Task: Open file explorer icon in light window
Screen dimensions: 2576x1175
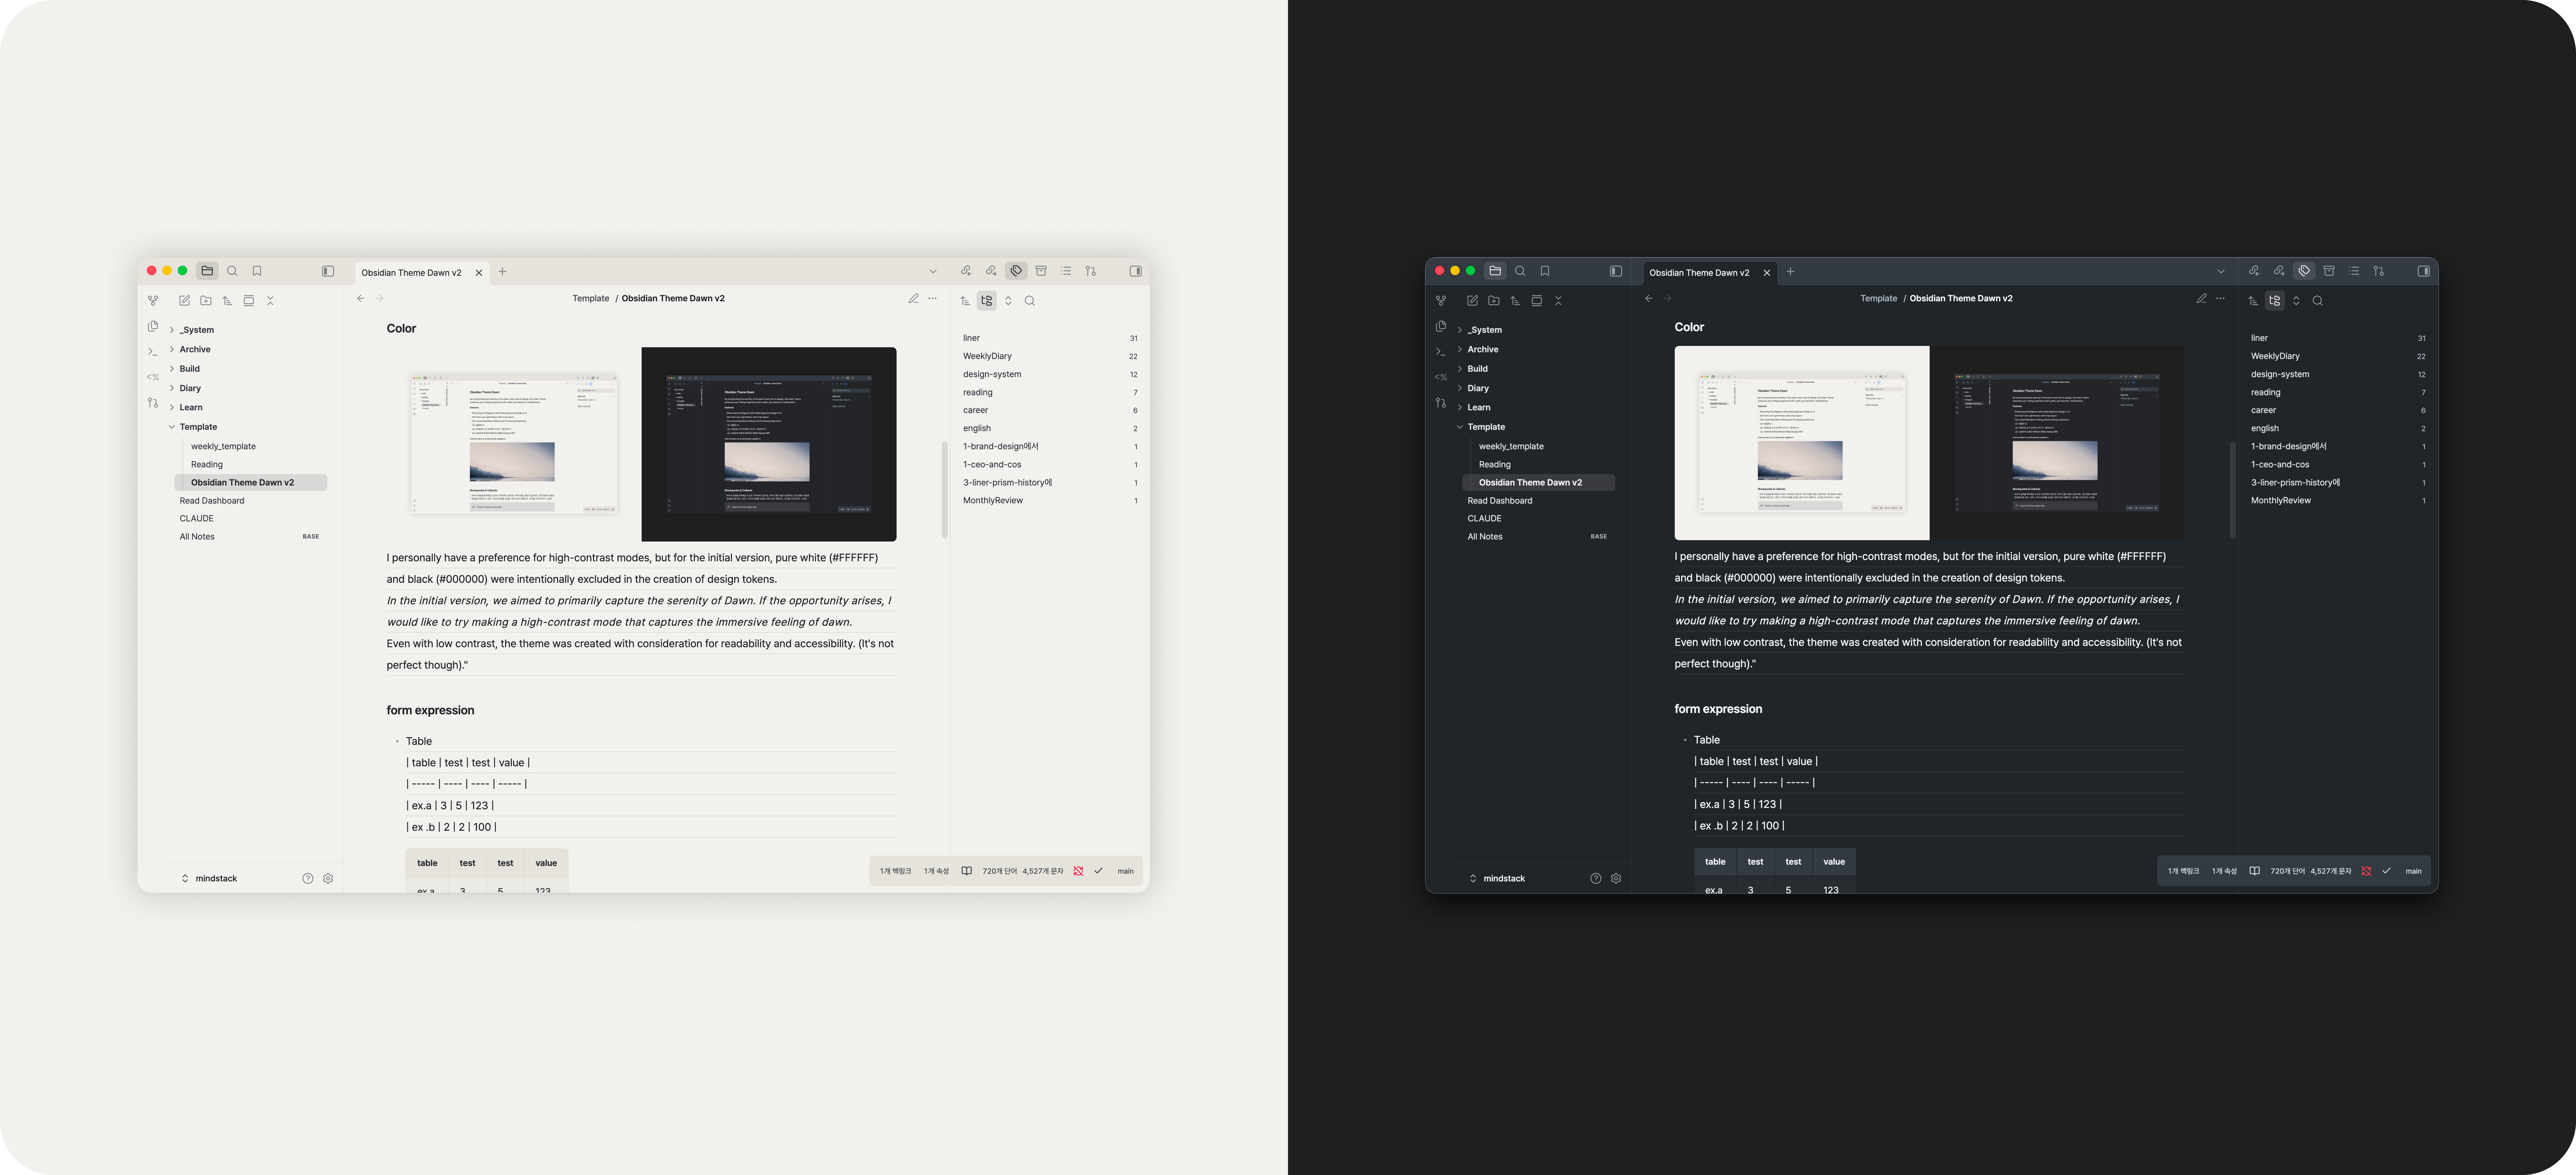Action: [207, 271]
